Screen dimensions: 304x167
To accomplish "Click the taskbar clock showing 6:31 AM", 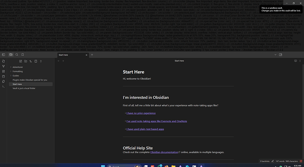I will click(297, 166).
